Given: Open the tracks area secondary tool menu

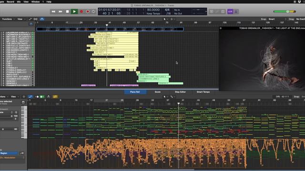Looking at the screenshot, I should pos(173,19).
